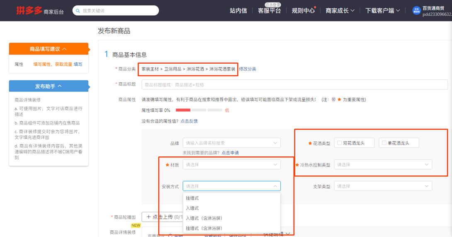Image resolution: width=452 pixels, height=237 pixels.
Task: Click the 百货通商贸 account avatar
Action: click(x=416, y=11)
